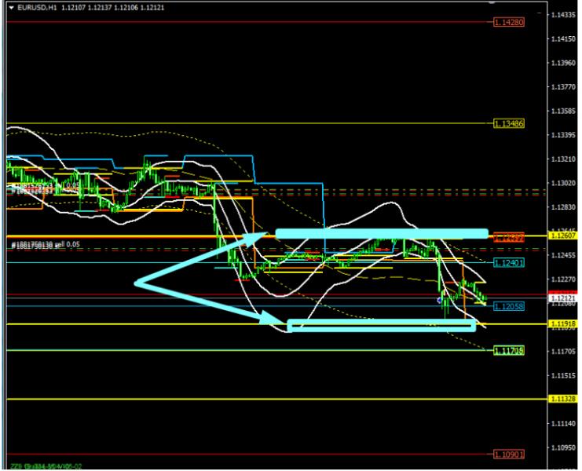Select the 1.11918 yellow price tag

coord(561,323)
